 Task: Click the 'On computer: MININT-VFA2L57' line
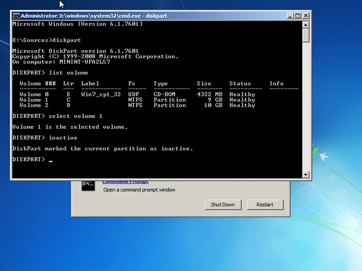pyautogui.click(x=61, y=62)
